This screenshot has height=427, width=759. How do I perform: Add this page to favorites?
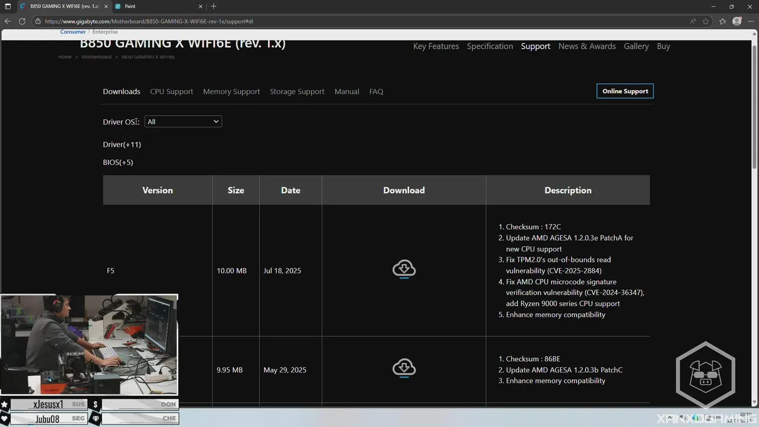[706, 21]
